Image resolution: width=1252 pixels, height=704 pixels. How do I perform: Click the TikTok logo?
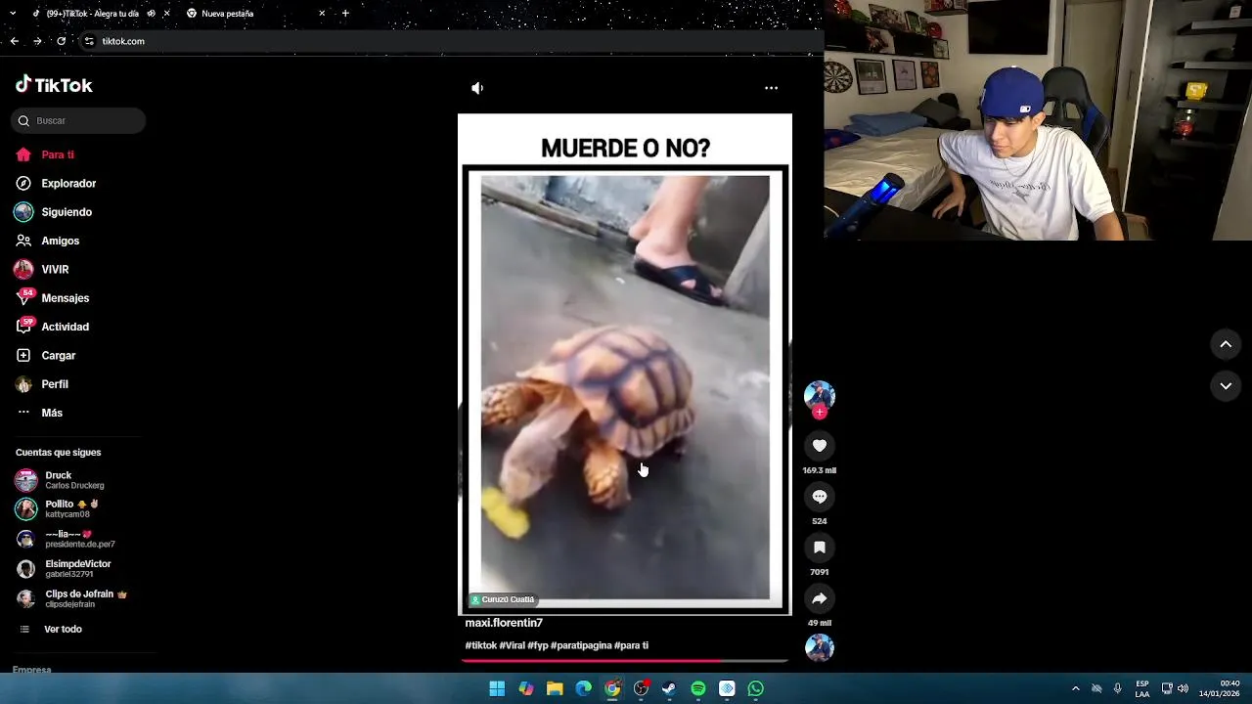point(54,85)
